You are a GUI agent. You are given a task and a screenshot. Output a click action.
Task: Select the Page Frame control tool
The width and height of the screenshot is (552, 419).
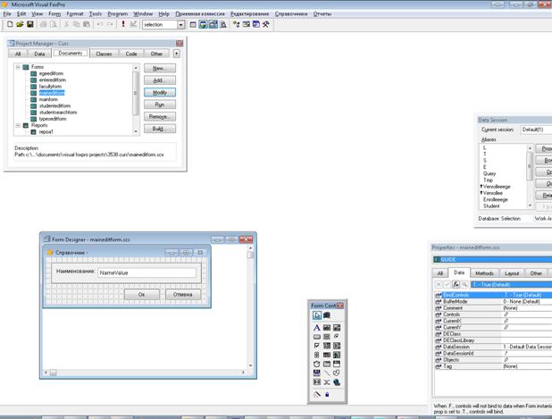(327, 365)
